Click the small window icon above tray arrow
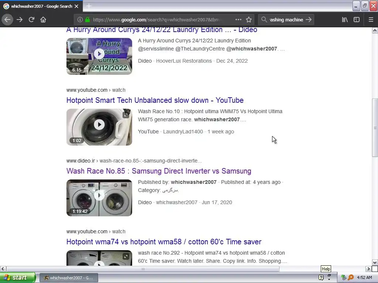 pyautogui.click(x=329, y=275)
